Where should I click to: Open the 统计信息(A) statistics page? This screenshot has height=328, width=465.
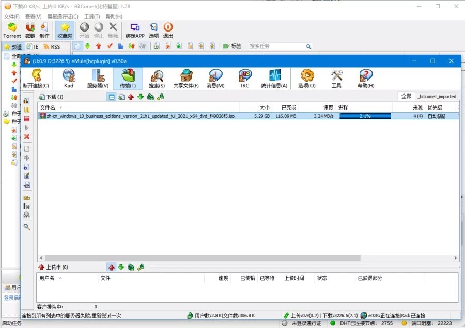(274, 79)
